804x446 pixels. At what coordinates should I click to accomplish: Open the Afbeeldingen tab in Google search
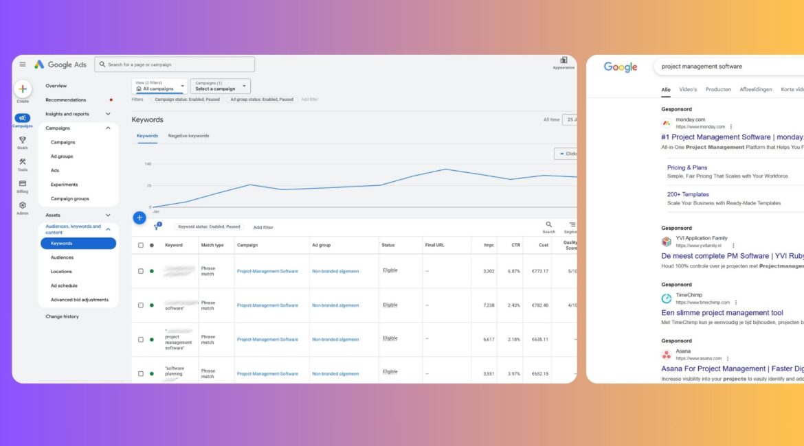(755, 90)
